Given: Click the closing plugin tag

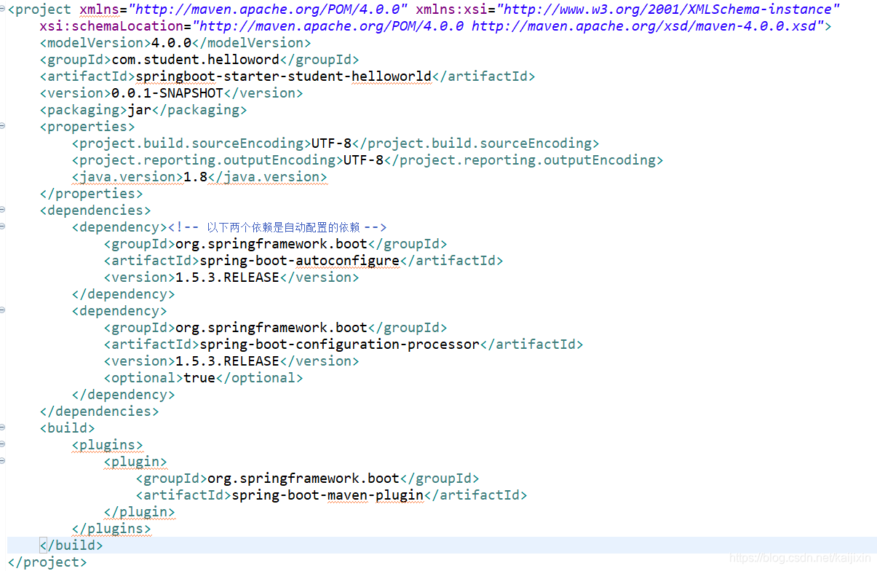Looking at the screenshot, I should tap(139, 512).
